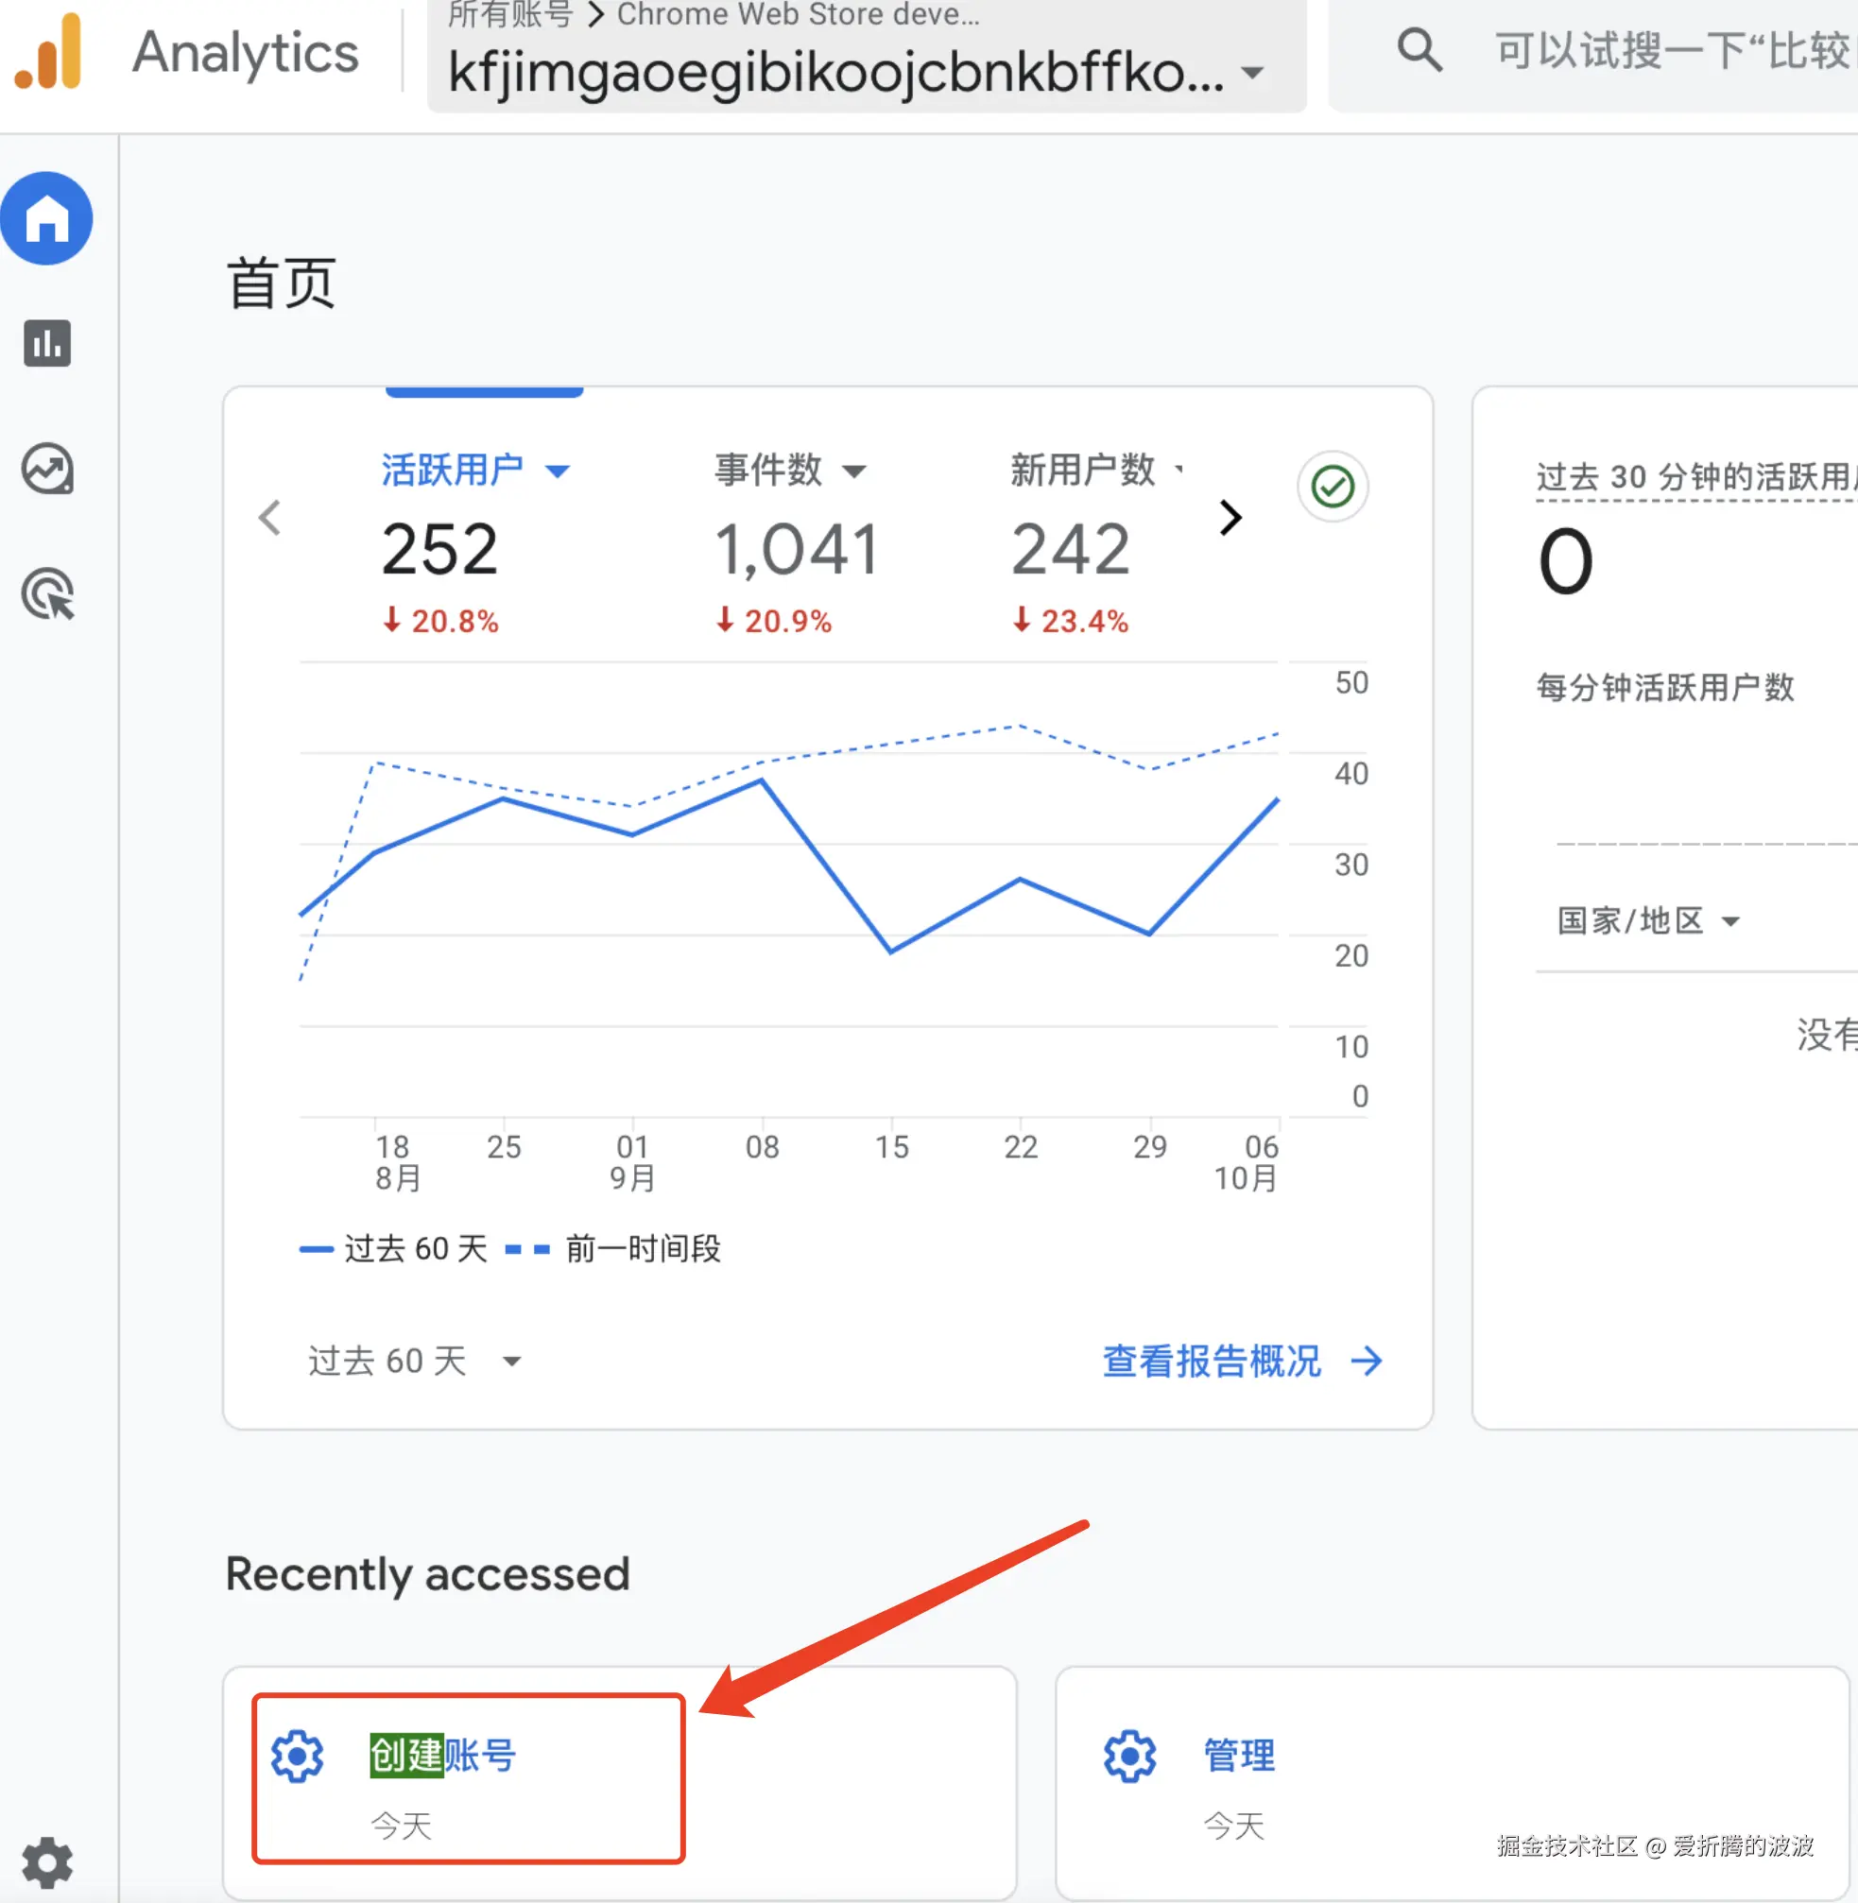Open the recently accessed 管理 card
The width and height of the screenshot is (1858, 1903).
(x=1452, y=1783)
